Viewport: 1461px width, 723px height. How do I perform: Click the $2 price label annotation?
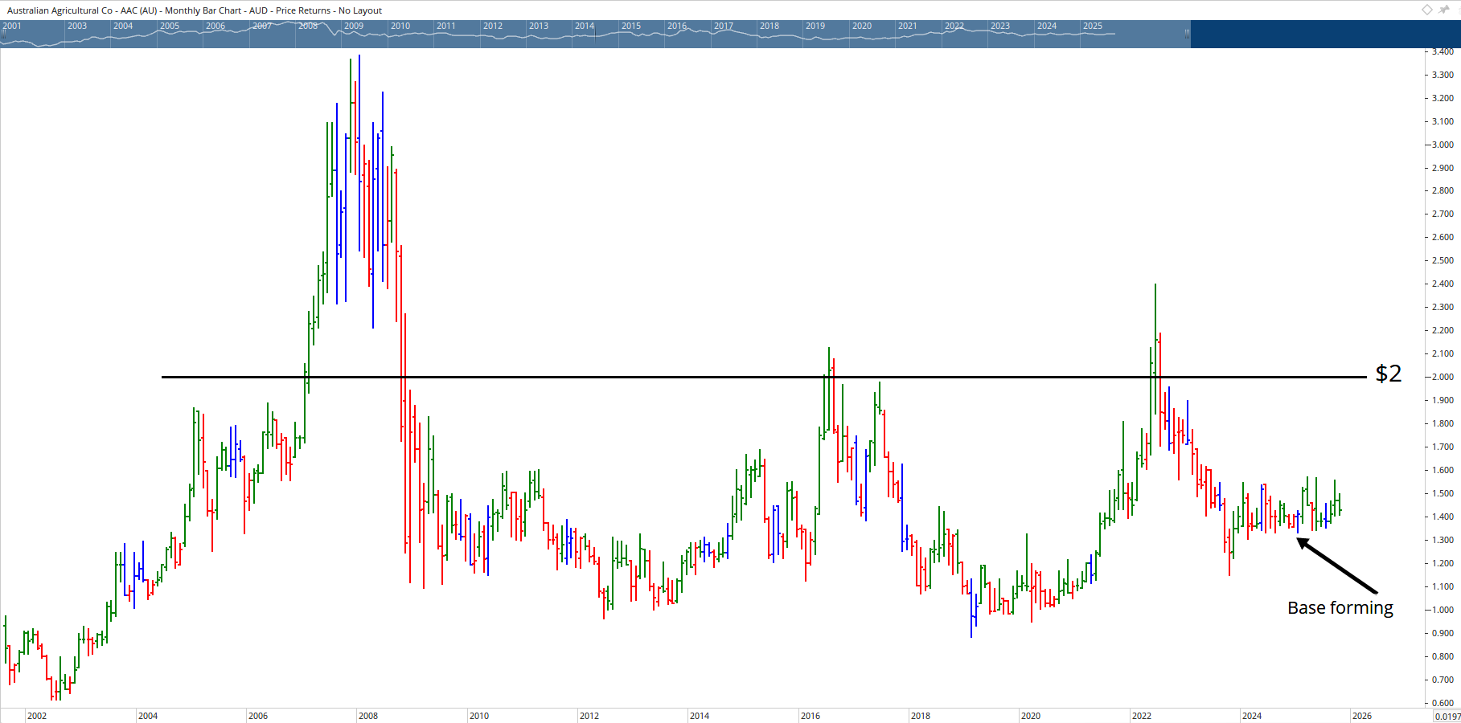click(1388, 373)
